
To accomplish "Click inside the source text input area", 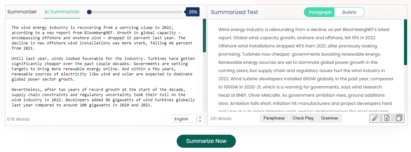I will pos(103,67).
